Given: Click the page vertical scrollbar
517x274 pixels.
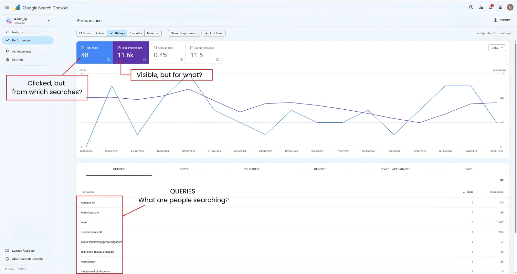Looking at the screenshot, I should pyautogui.click(x=515, y=137).
